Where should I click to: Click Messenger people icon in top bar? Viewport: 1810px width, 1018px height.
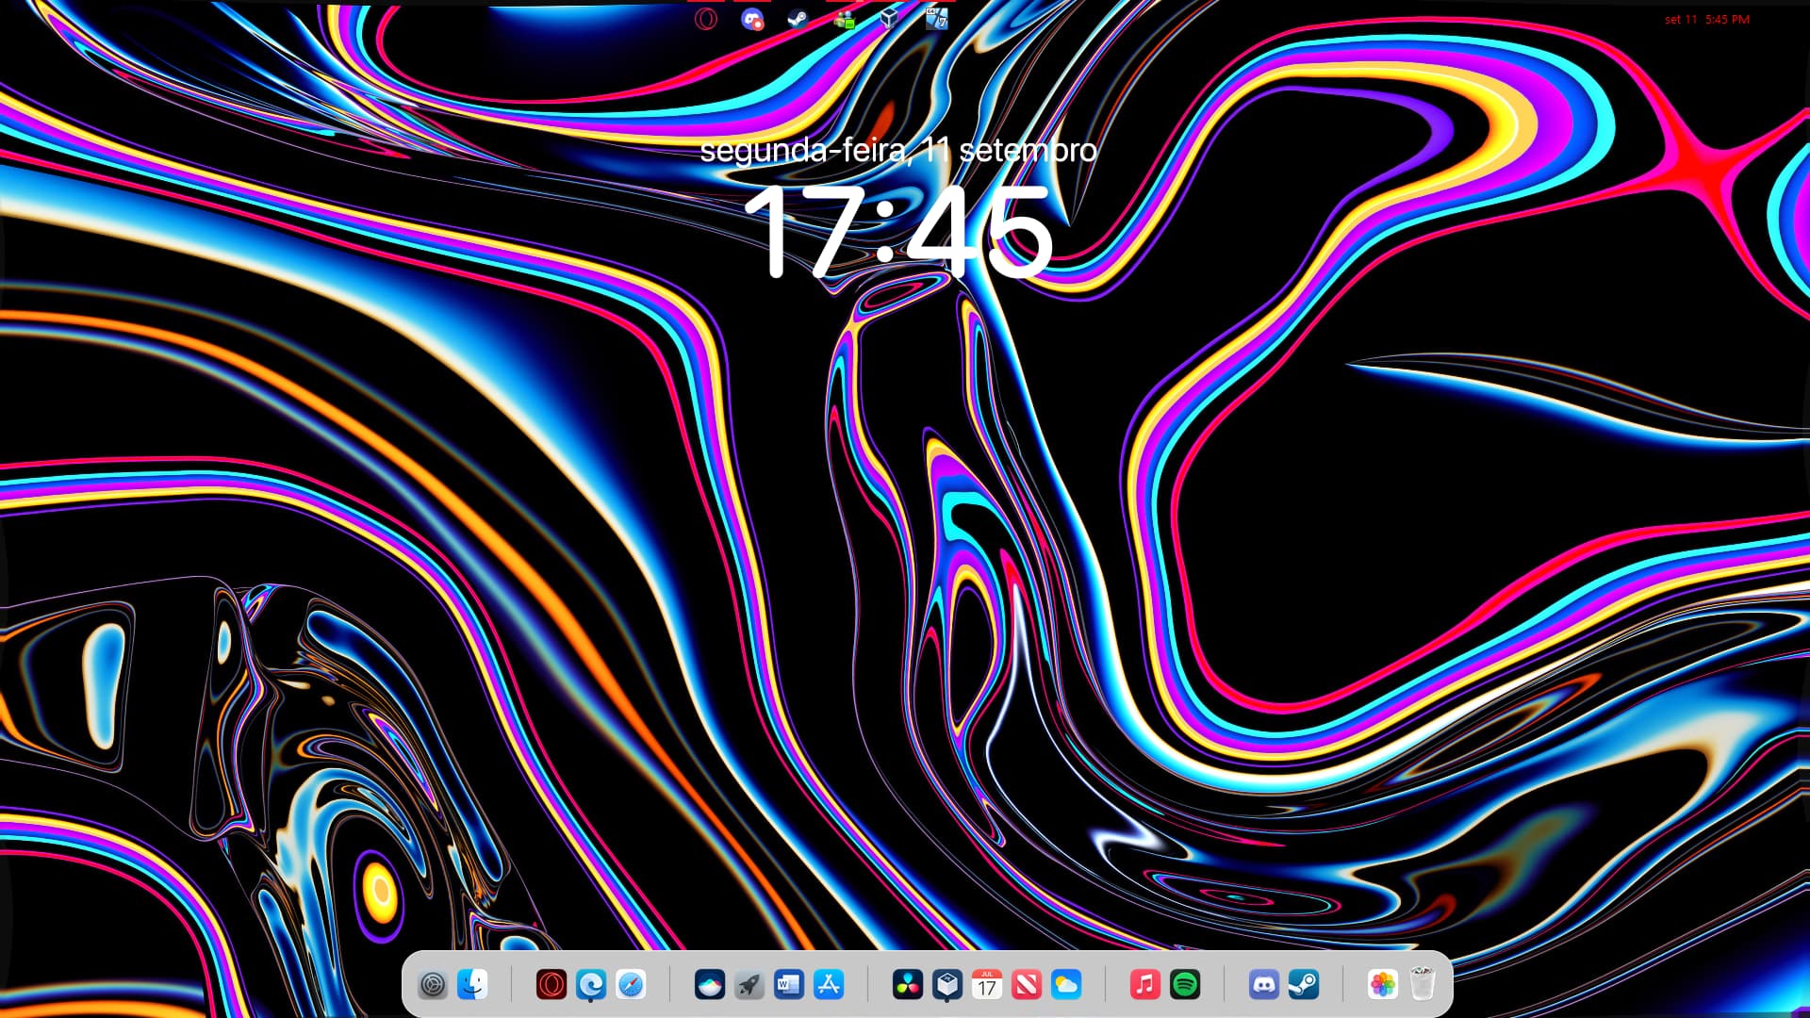pyautogui.click(x=844, y=19)
